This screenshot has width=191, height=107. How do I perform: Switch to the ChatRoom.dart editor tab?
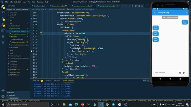point(39,6)
